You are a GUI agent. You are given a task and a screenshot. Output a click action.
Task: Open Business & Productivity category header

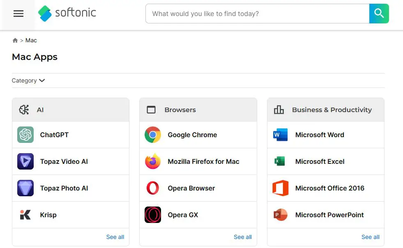click(x=332, y=110)
